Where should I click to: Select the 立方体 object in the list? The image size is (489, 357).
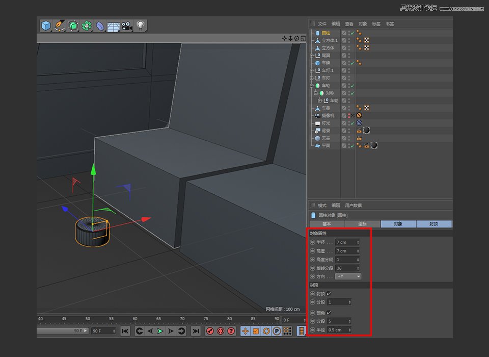pyautogui.click(x=328, y=47)
